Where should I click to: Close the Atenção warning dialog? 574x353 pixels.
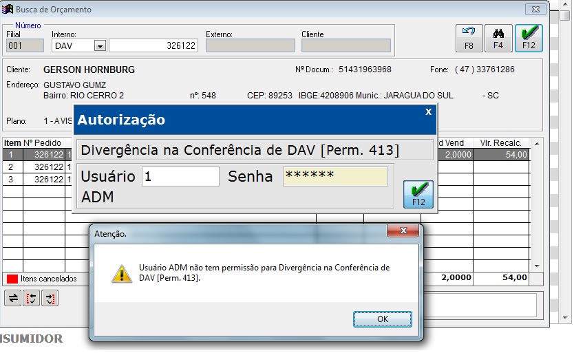(x=403, y=231)
